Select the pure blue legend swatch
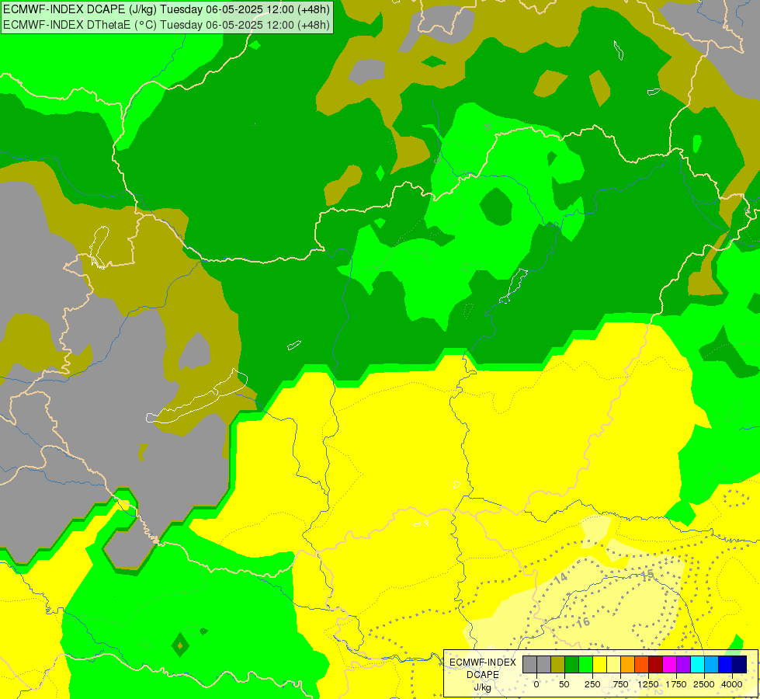Image resolution: width=760 pixels, height=699 pixels. point(726,665)
